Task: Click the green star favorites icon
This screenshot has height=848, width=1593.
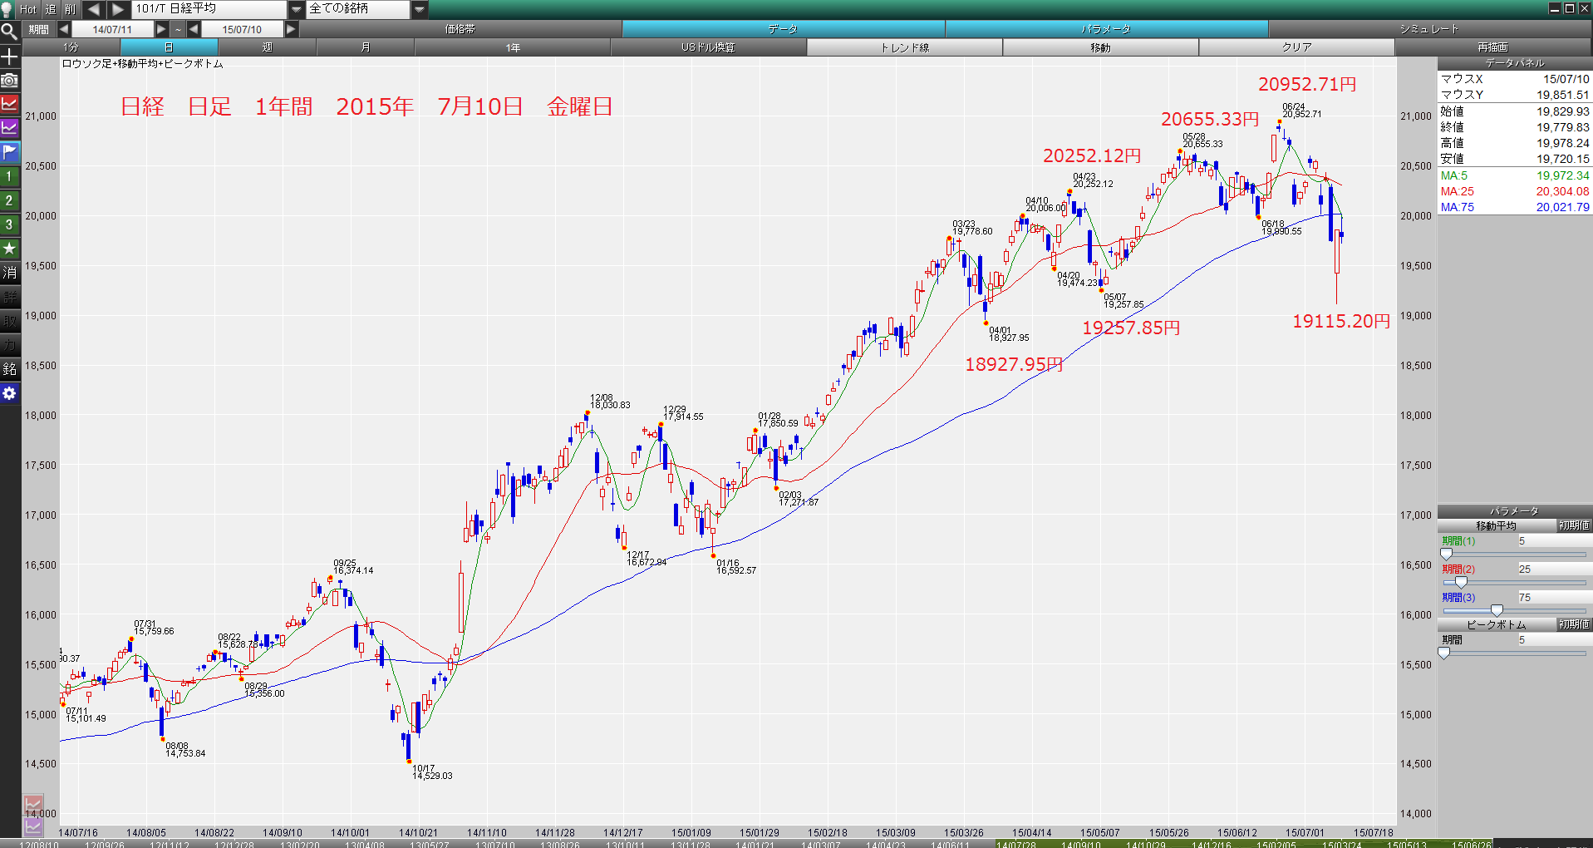Action: coord(9,249)
